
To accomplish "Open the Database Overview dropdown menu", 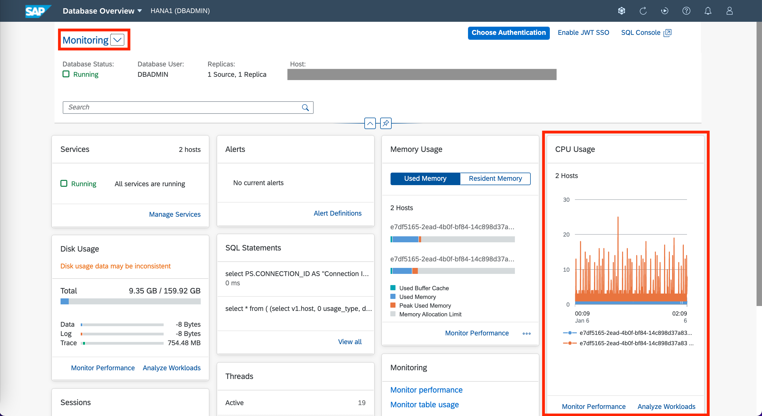I will [x=102, y=11].
